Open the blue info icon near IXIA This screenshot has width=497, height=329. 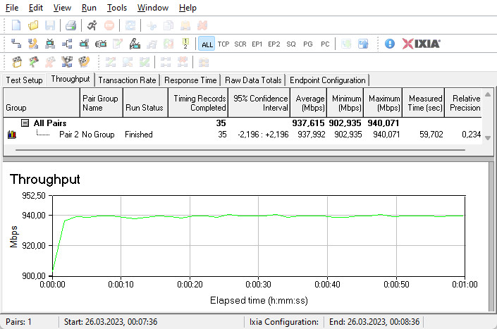click(390, 44)
